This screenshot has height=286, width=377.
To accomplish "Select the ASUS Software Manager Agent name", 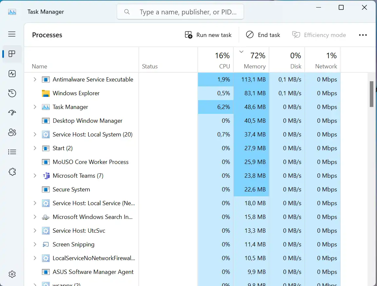I will 93,272.
